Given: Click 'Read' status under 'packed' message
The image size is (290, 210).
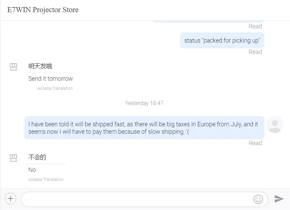Looking at the screenshot, I should (255, 52).
